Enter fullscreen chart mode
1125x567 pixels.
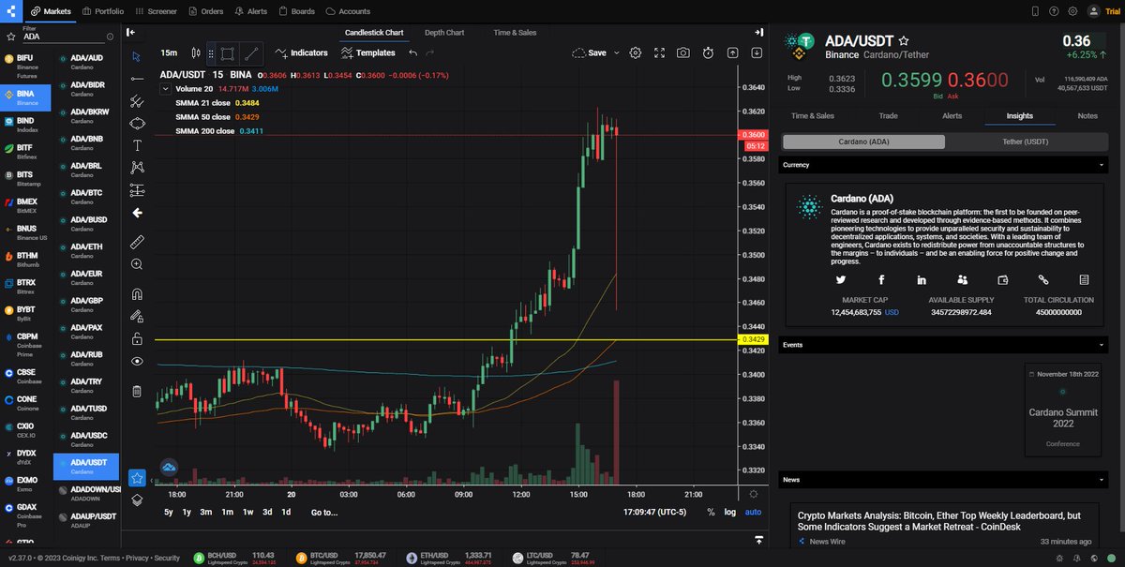(x=660, y=53)
